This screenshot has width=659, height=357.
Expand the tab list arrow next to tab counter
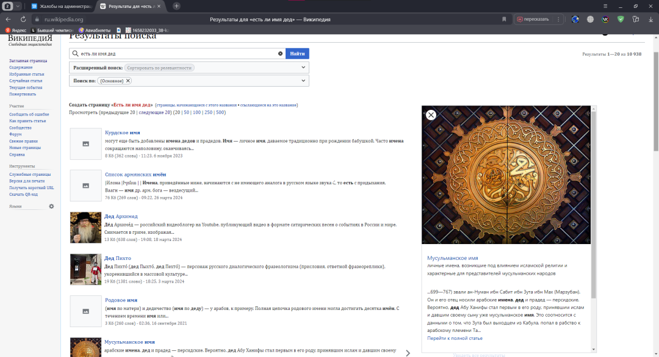(x=18, y=6)
